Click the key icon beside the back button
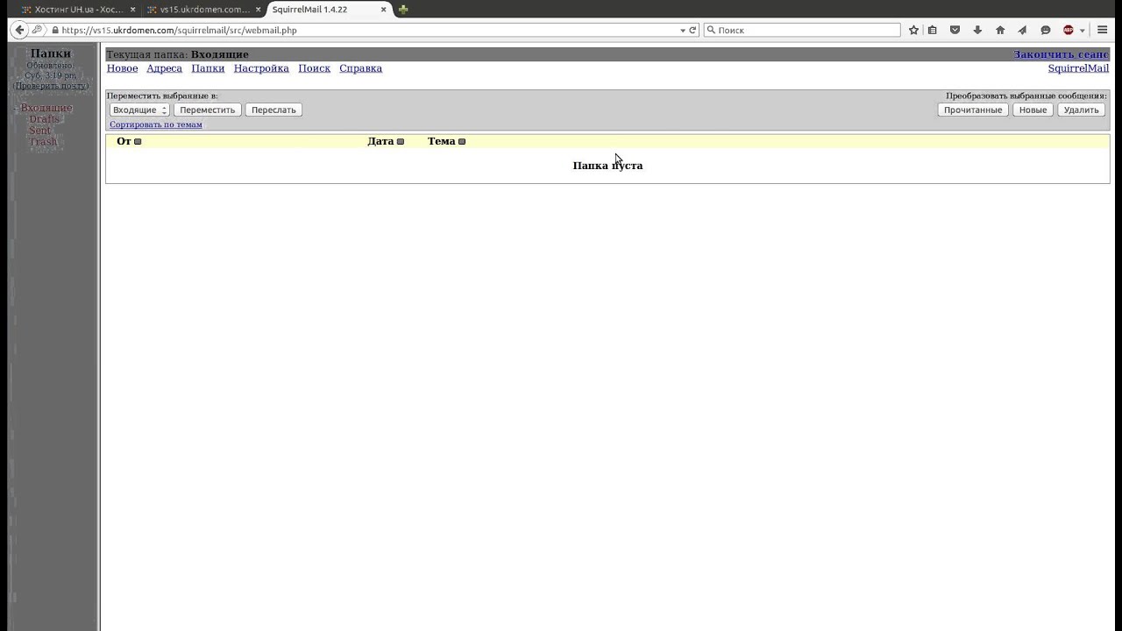Image resolution: width=1122 pixels, height=631 pixels. (x=37, y=30)
